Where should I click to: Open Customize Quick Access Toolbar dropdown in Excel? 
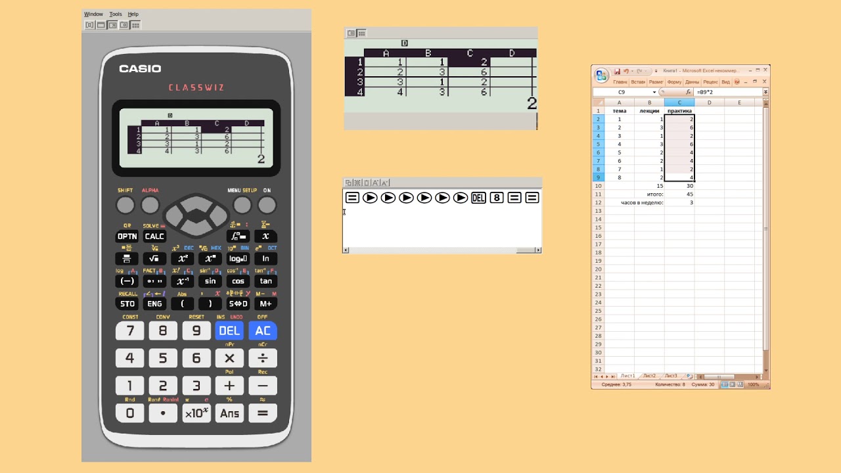(656, 71)
